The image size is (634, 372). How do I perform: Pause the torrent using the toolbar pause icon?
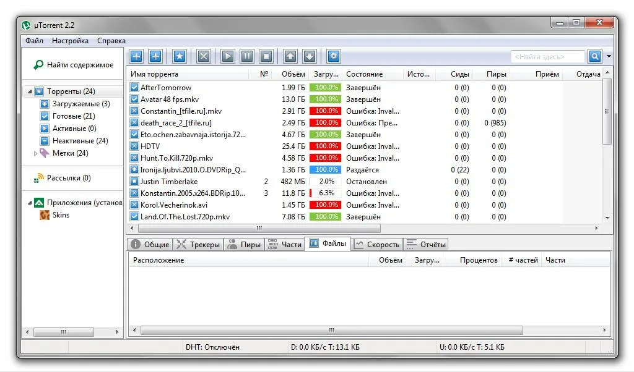coord(247,56)
